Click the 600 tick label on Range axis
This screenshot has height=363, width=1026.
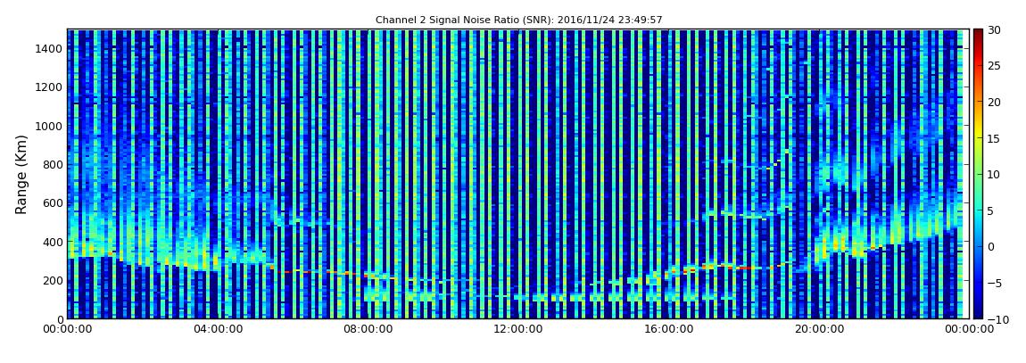click(x=53, y=202)
